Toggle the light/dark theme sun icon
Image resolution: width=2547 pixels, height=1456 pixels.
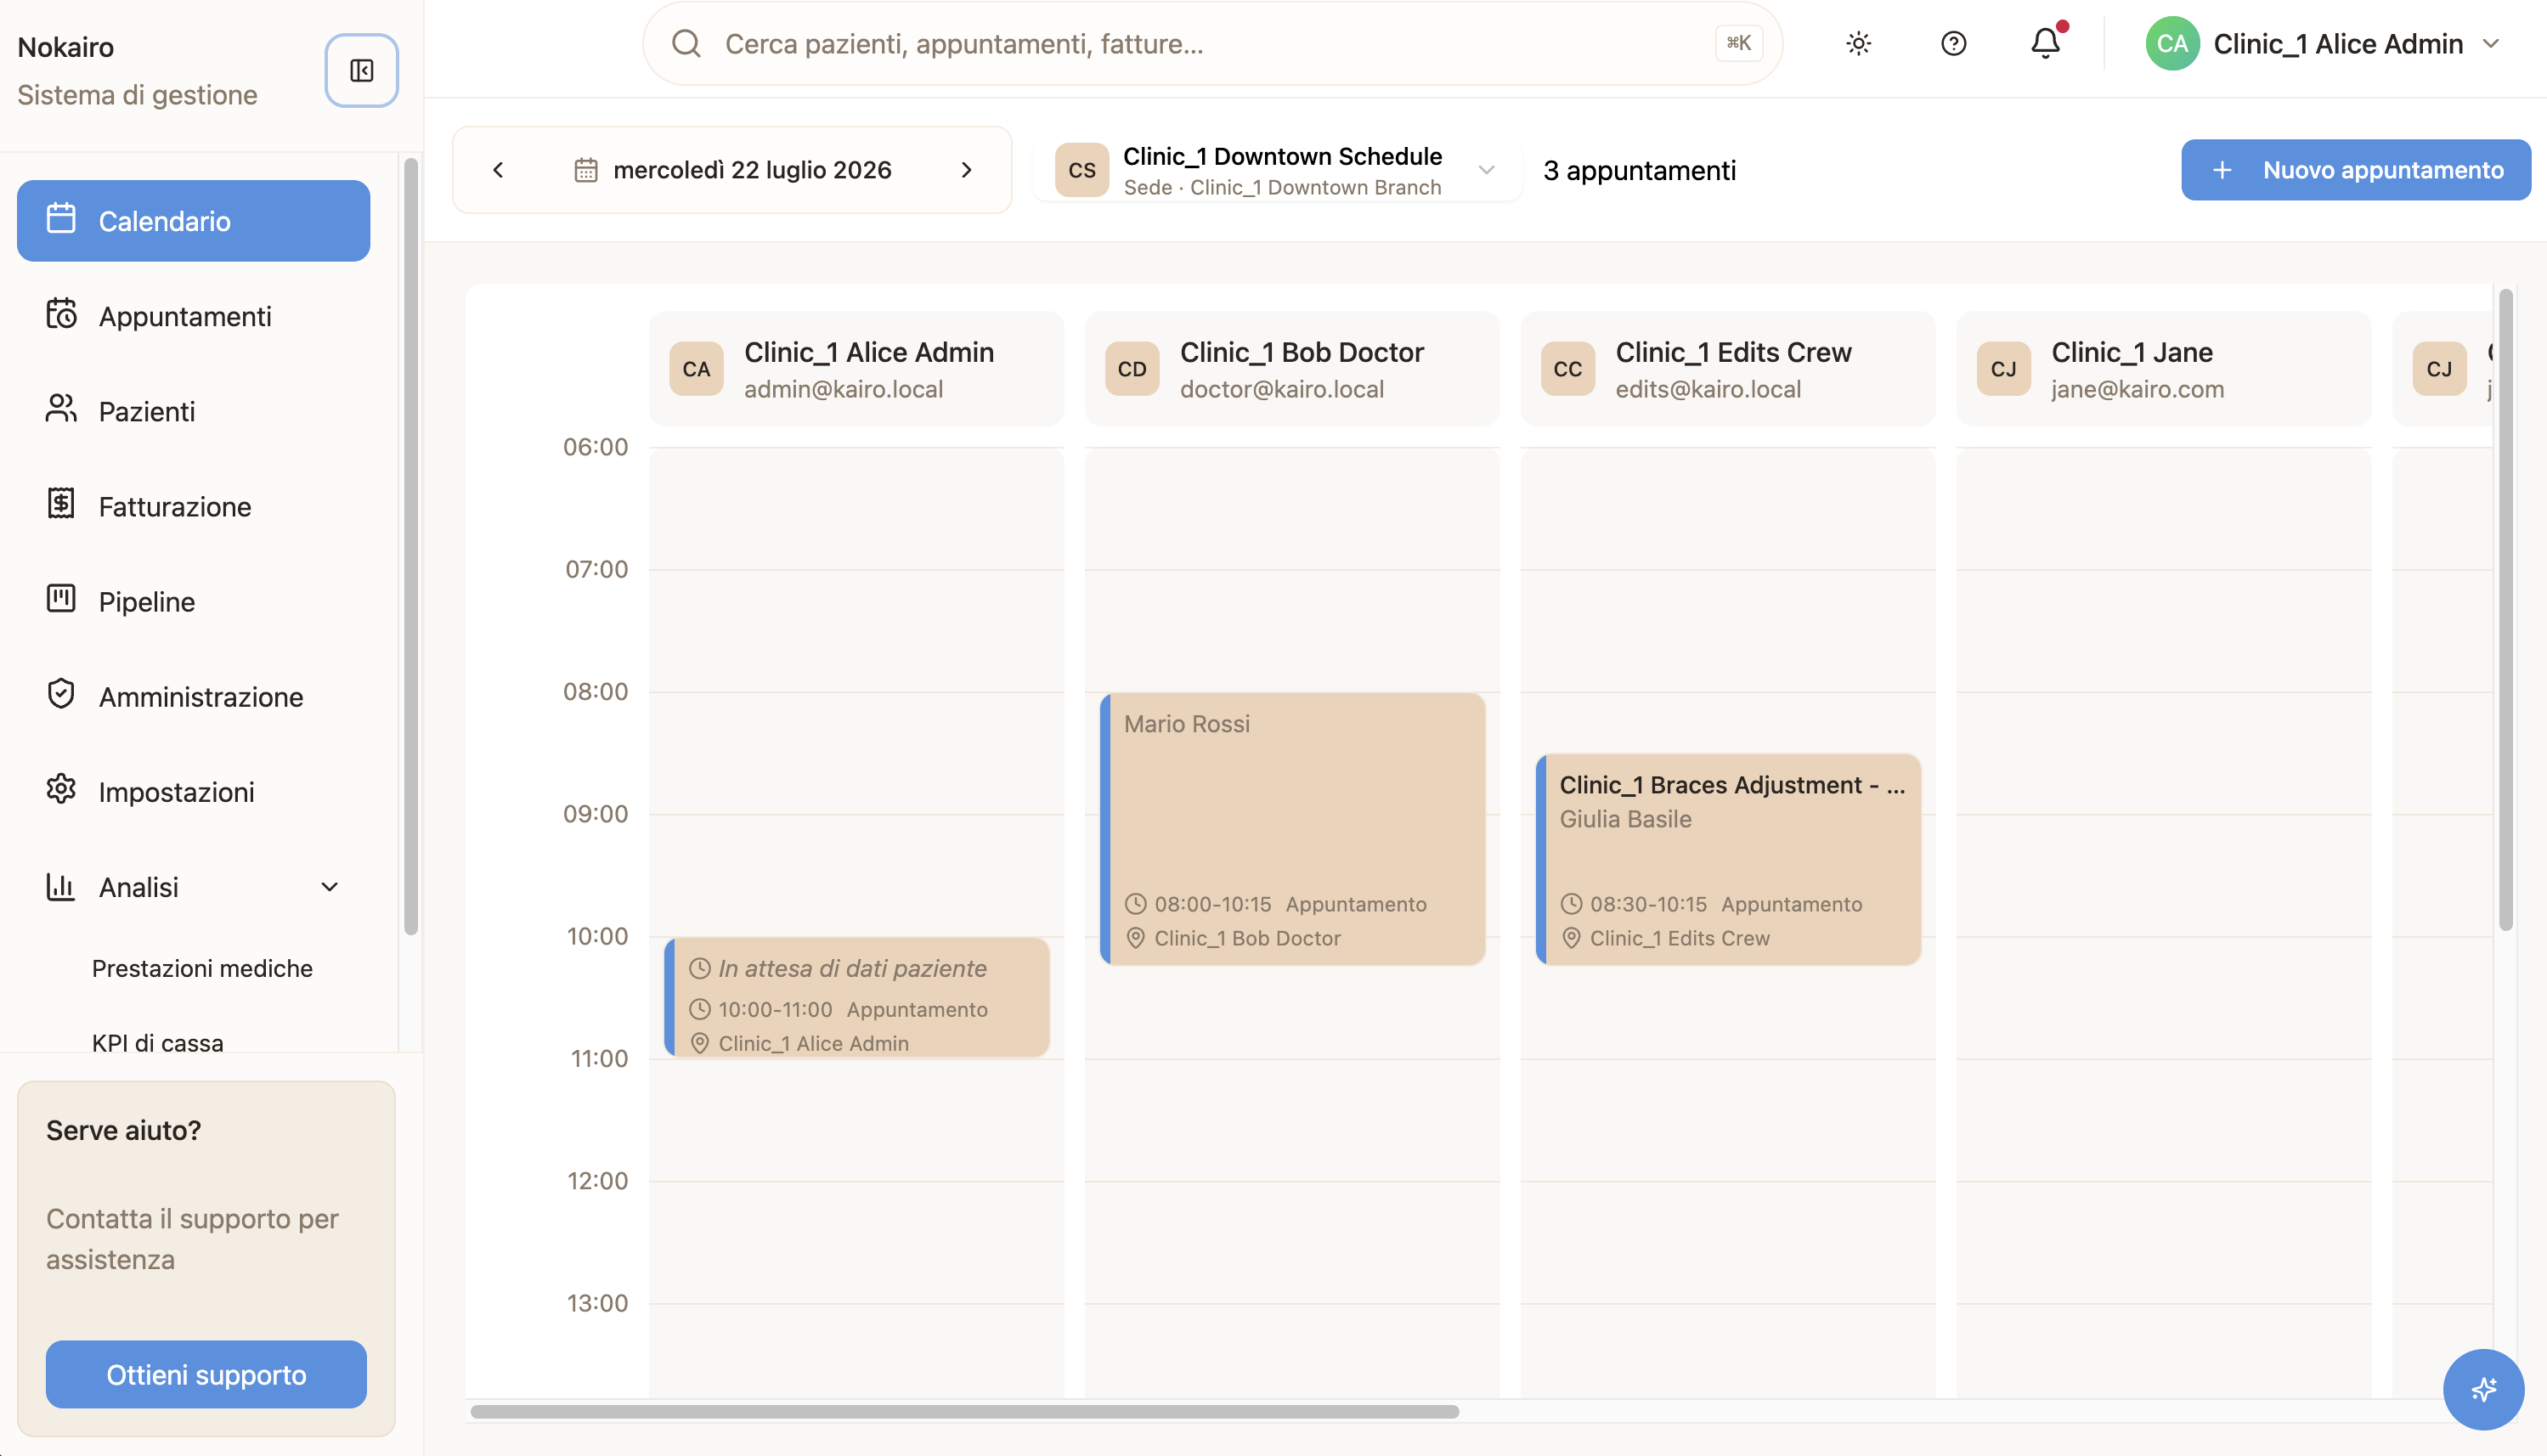click(x=1858, y=44)
